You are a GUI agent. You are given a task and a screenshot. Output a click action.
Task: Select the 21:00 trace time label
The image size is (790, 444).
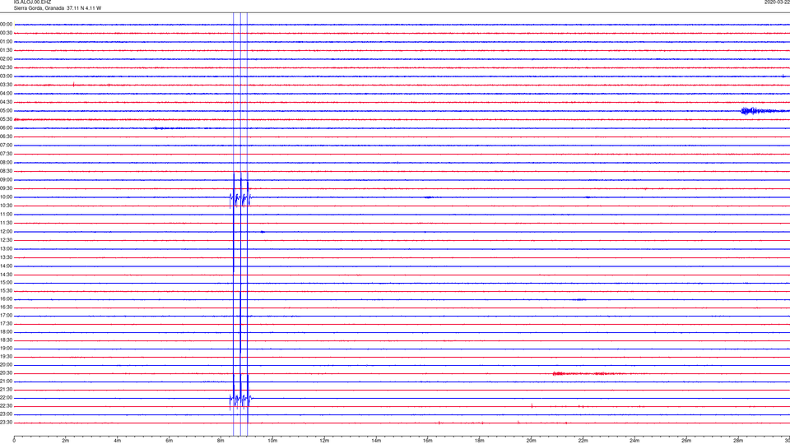(6, 381)
